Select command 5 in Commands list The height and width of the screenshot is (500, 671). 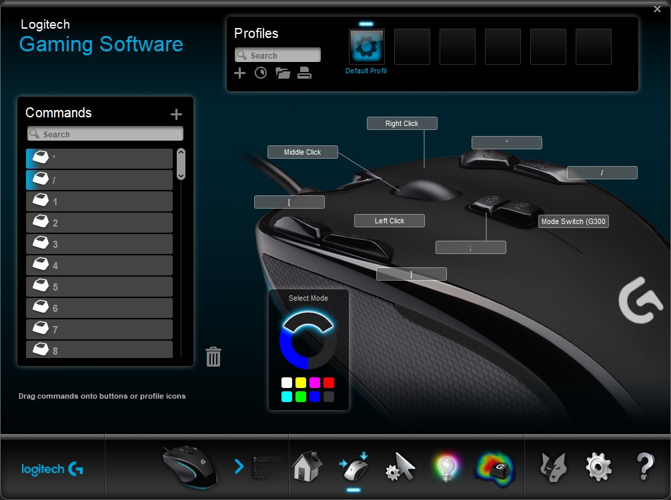tap(99, 287)
